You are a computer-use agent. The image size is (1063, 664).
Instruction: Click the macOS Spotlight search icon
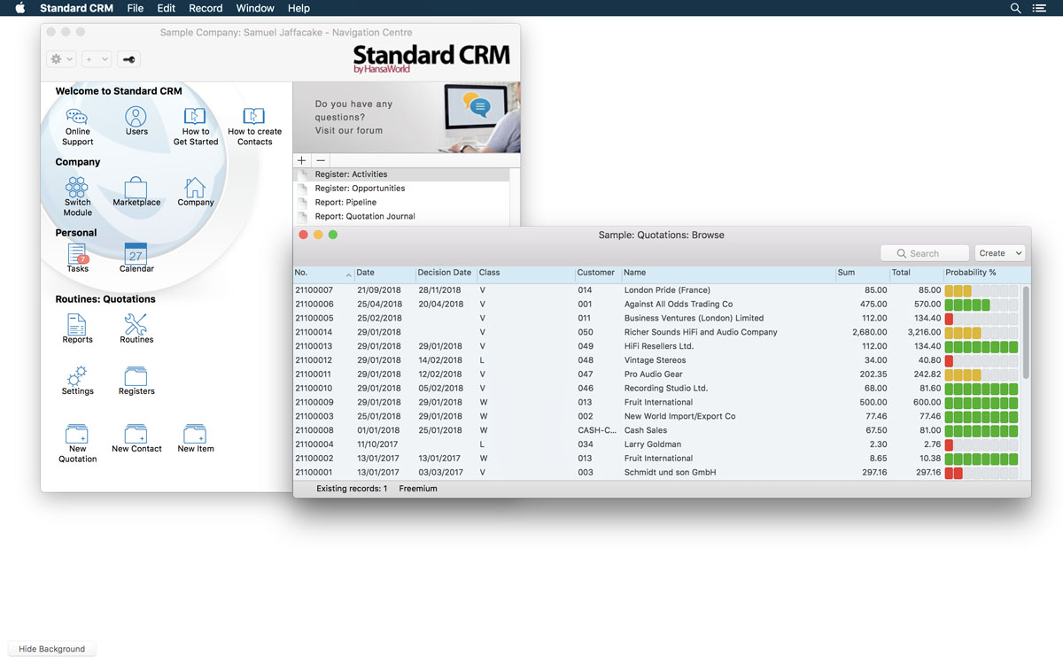point(1016,8)
